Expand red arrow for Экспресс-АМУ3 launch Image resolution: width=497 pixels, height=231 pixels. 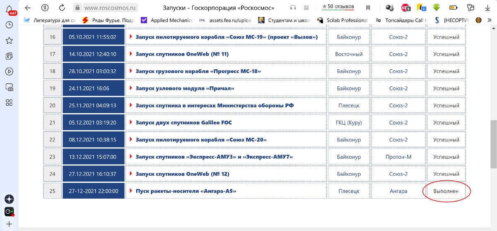click(x=131, y=157)
